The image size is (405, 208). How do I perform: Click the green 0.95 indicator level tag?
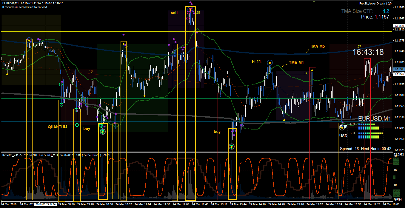point(397,160)
